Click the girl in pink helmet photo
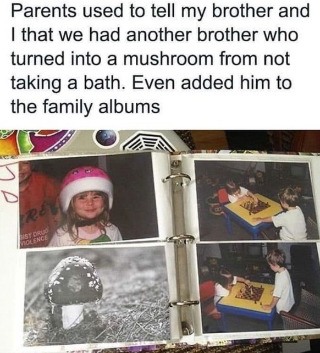 click(88, 200)
